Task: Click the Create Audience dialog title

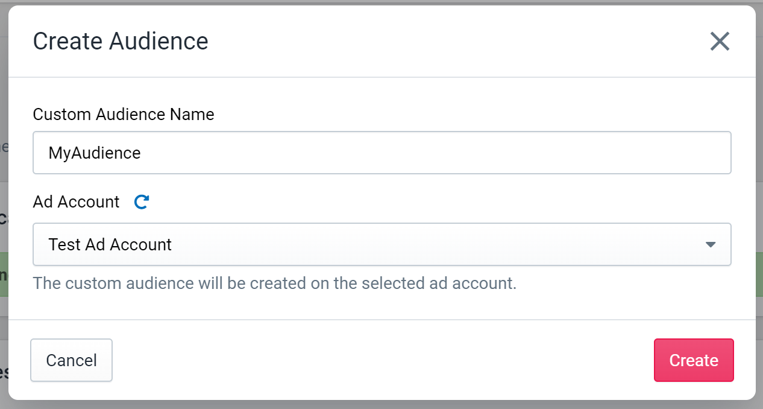Action: pyautogui.click(x=121, y=42)
